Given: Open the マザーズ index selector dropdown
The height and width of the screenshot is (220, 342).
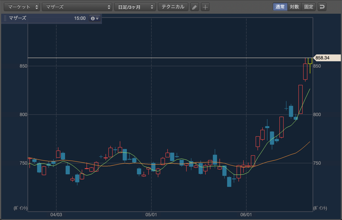Looking at the screenshot, I should (x=77, y=7).
